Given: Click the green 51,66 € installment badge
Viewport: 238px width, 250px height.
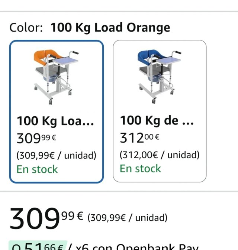Looking at the screenshot, I should pyautogui.click(x=38, y=246).
